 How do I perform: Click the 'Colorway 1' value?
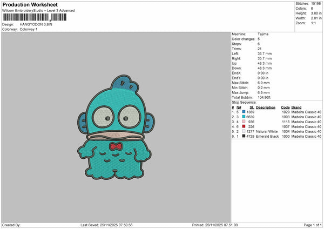tap(29, 29)
